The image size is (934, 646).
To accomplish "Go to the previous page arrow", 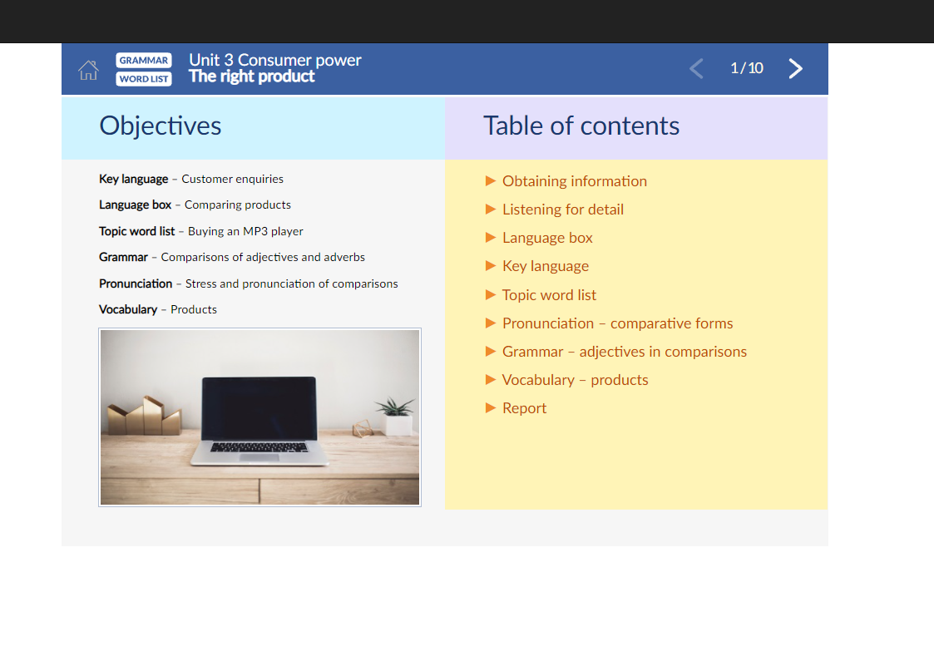I will 696,68.
